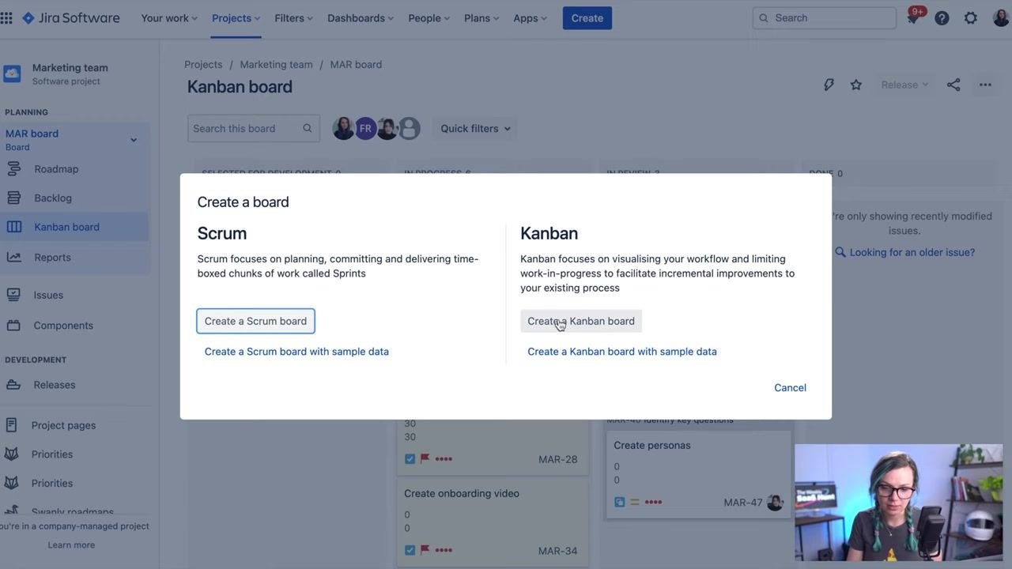
Task: Click the red flag on MAR-34
Action: pyautogui.click(x=425, y=550)
